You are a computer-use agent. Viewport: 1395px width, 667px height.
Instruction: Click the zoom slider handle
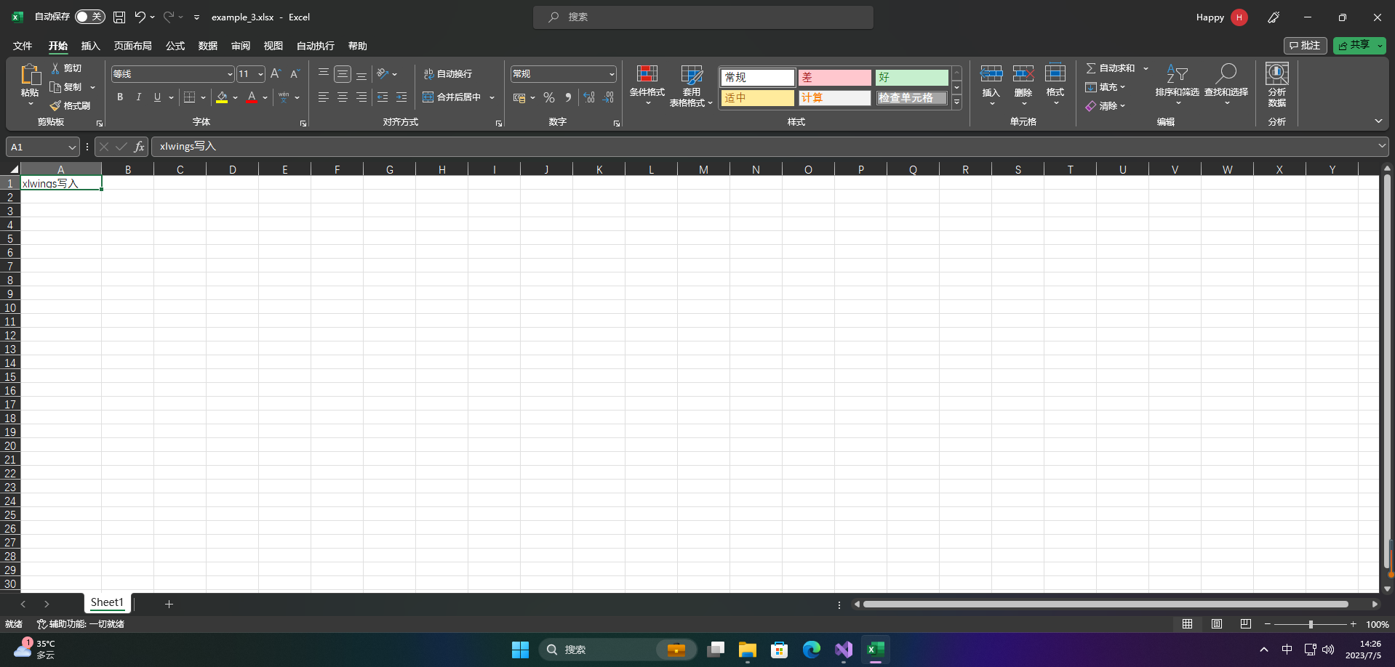[1311, 624]
